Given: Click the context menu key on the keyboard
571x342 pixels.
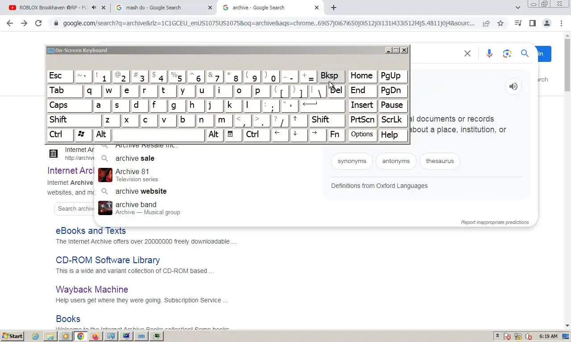Looking at the screenshot, I should pos(233,135).
